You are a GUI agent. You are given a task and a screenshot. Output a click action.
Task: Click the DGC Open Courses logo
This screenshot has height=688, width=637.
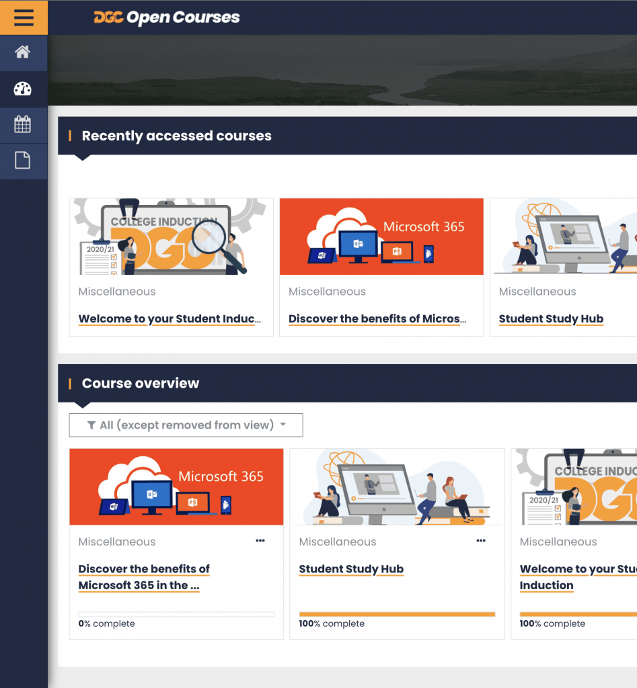(166, 17)
